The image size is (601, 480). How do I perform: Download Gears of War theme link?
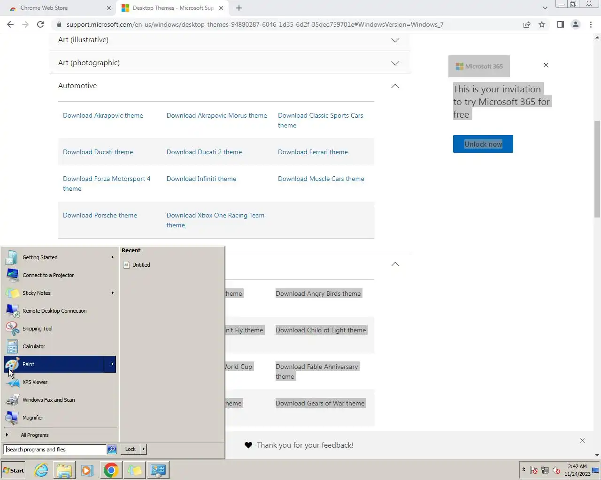click(320, 403)
